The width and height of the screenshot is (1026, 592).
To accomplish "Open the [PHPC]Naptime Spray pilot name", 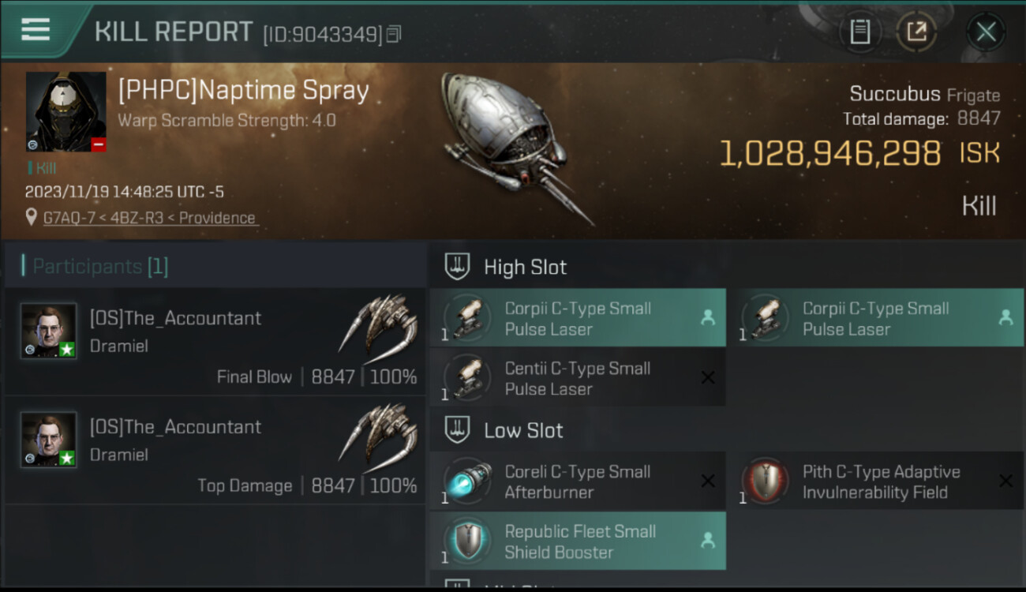I will 243,90.
